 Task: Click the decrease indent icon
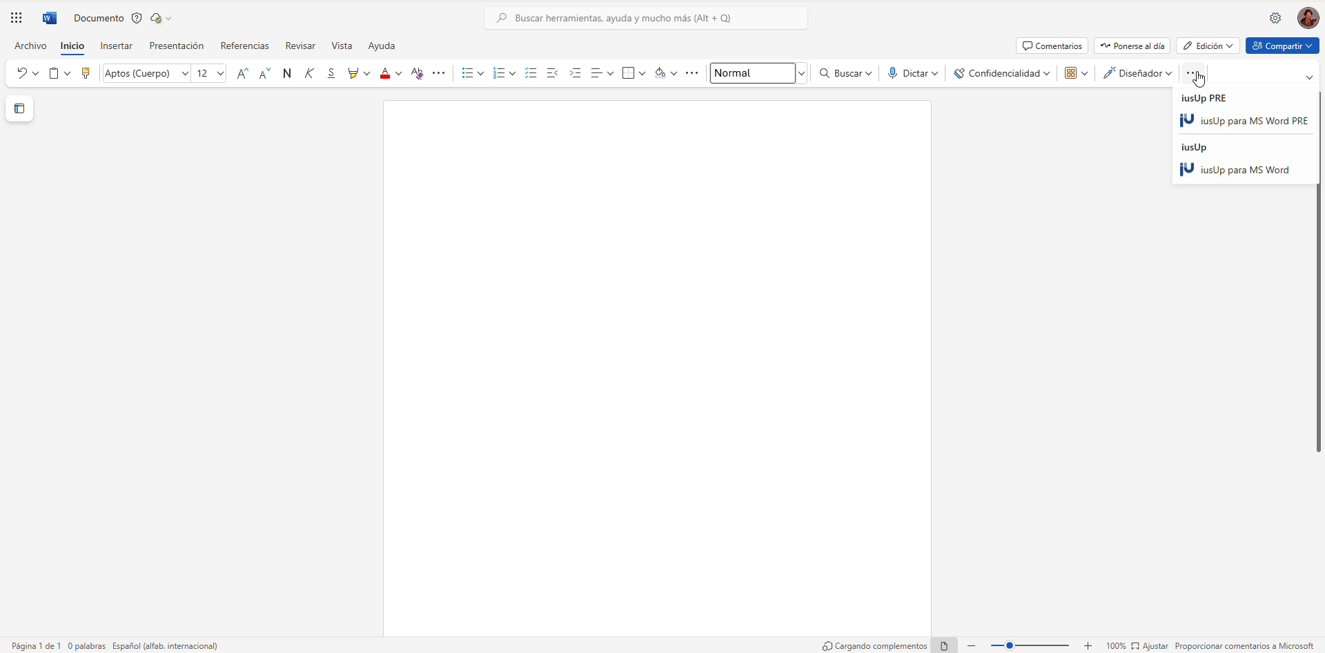(552, 73)
